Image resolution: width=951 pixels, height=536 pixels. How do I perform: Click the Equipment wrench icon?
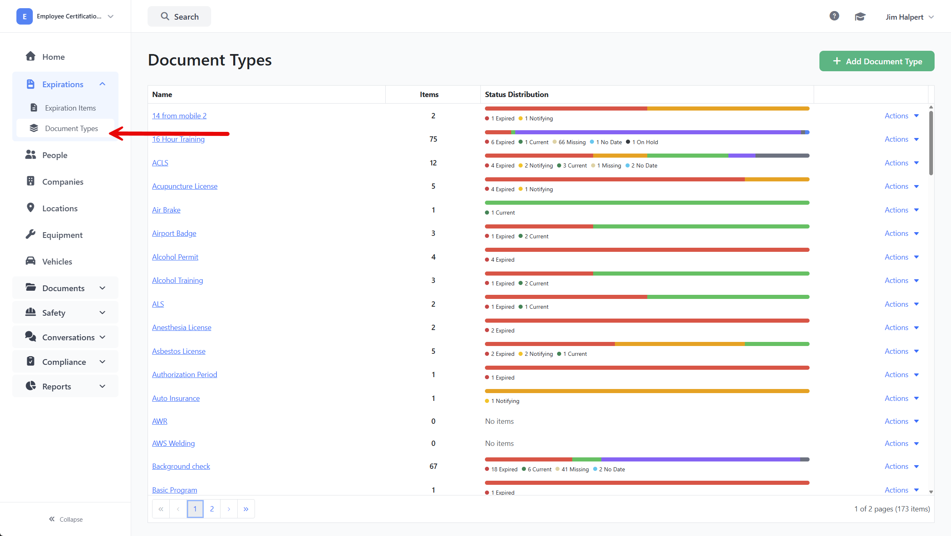tap(30, 235)
